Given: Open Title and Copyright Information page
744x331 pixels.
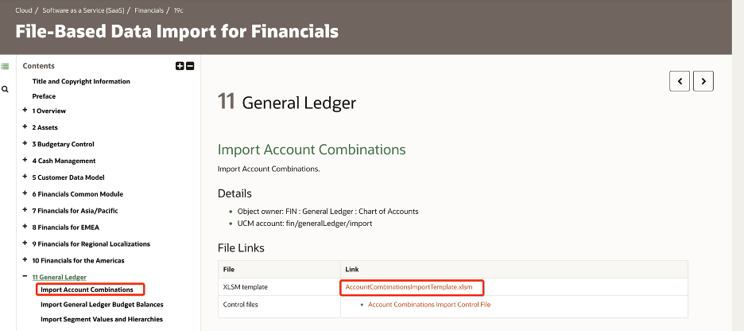Looking at the screenshot, I should [81, 81].
